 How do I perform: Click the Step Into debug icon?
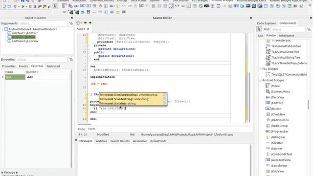point(40,6)
